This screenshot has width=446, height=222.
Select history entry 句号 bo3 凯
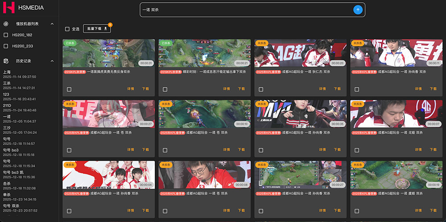(x=20, y=174)
